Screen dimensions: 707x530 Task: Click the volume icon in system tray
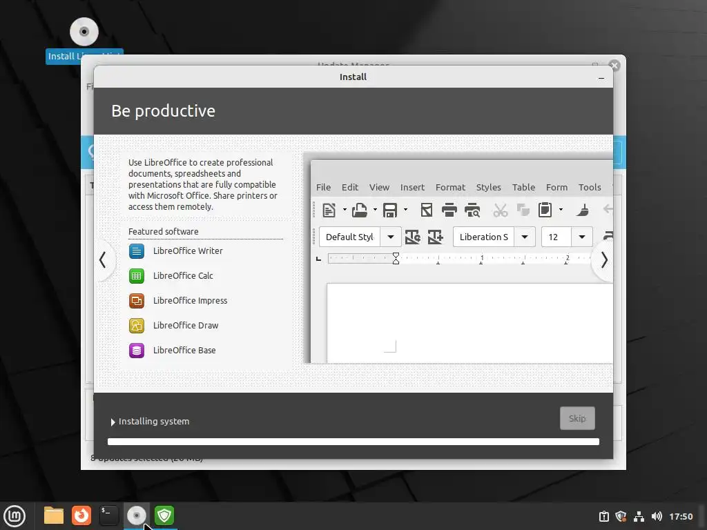coord(657,516)
